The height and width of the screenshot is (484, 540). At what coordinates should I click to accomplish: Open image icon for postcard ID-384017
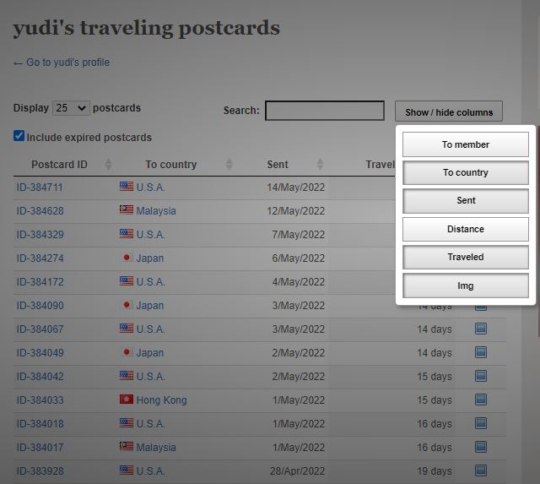click(x=481, y=447)
